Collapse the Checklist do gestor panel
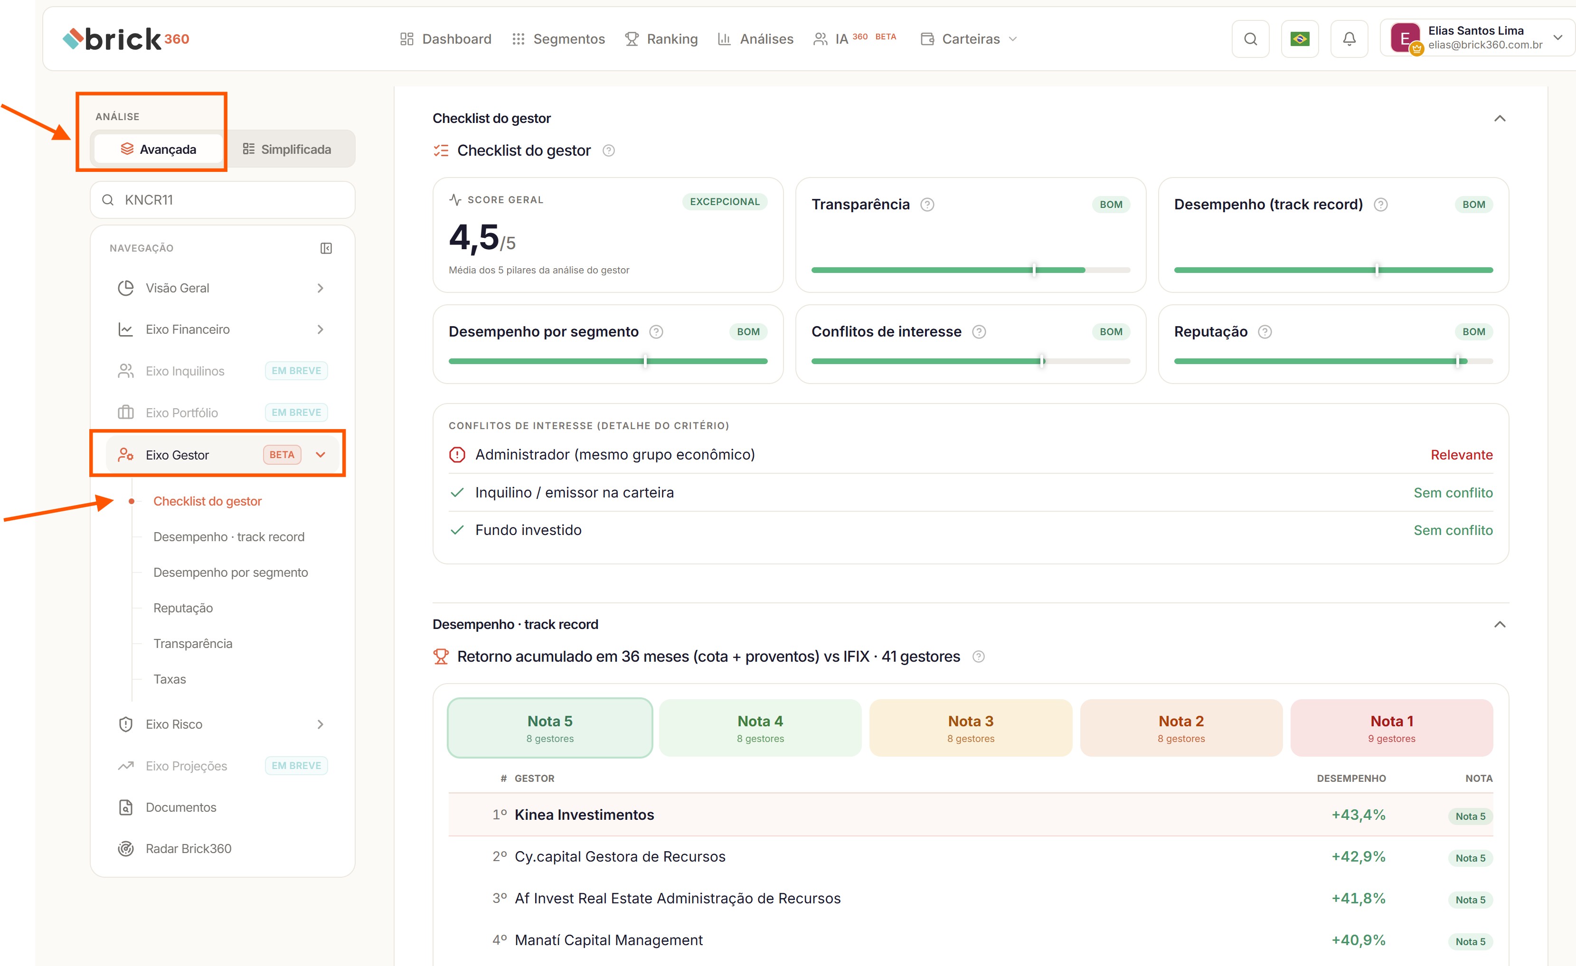This screenshot has height=966, width=1576. (1499, 118)
